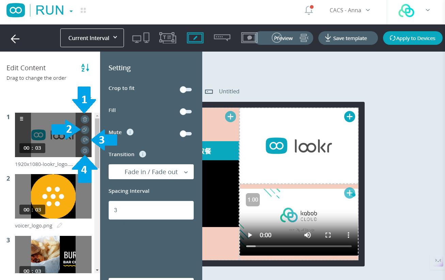Click the Spacing Interval input field
Image resolution: width=445 pixels, height=280 pixels.
151,210
